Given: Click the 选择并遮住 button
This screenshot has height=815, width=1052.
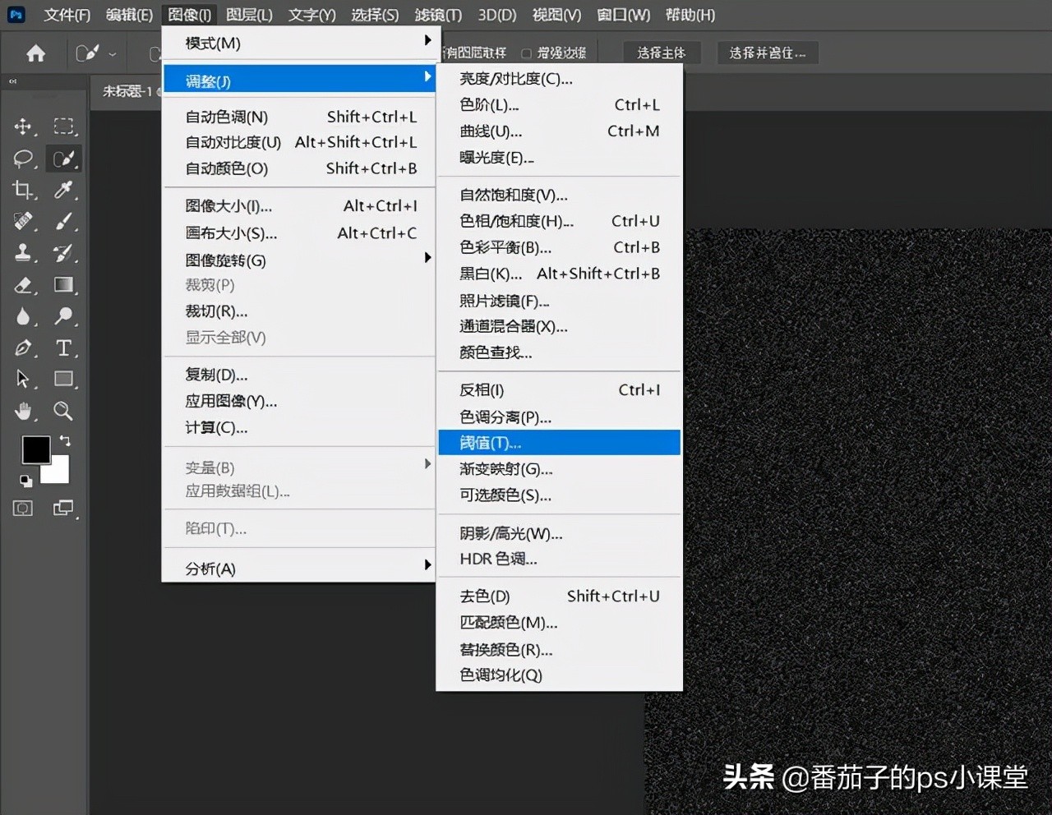Looking at the screenshot, I should [x=768, y=52].
